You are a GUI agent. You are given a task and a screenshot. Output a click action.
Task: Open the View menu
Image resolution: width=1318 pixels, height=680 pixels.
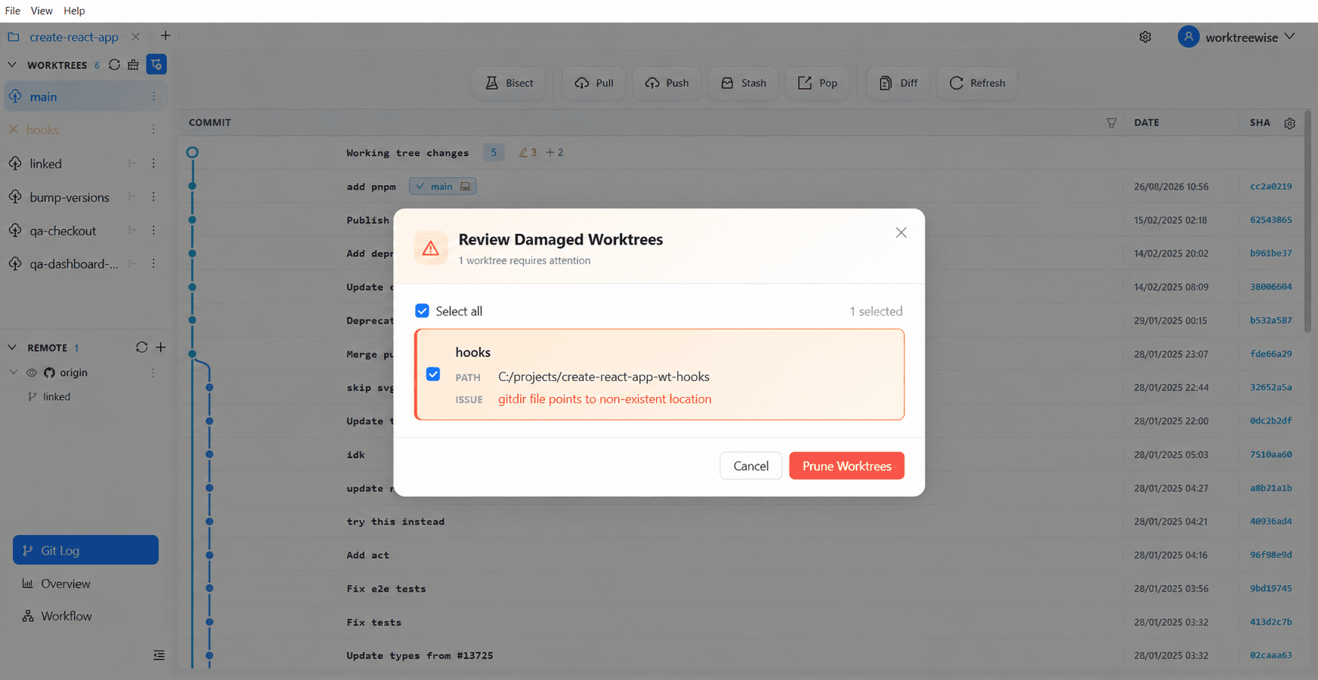click(42, 11)
